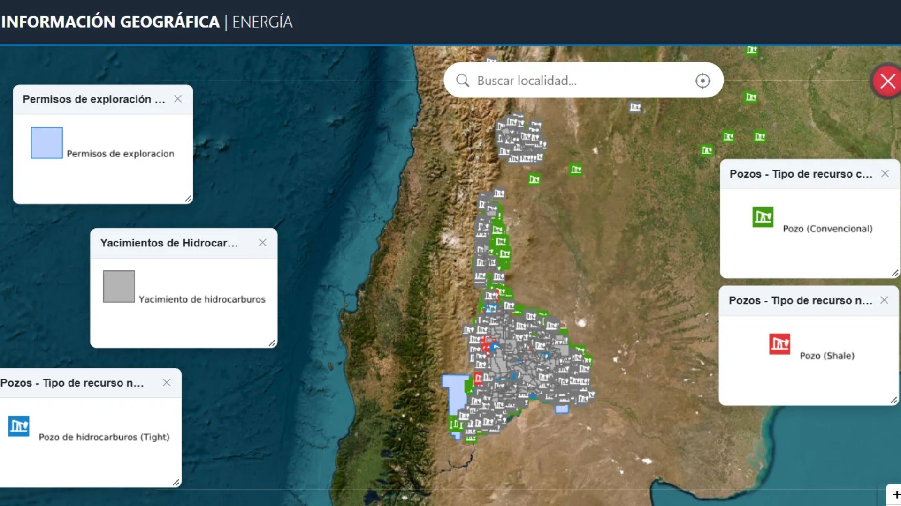Click the locate-me crosshair icon
Viewport: 901px width, 506px height.
[x=702, y=81]
